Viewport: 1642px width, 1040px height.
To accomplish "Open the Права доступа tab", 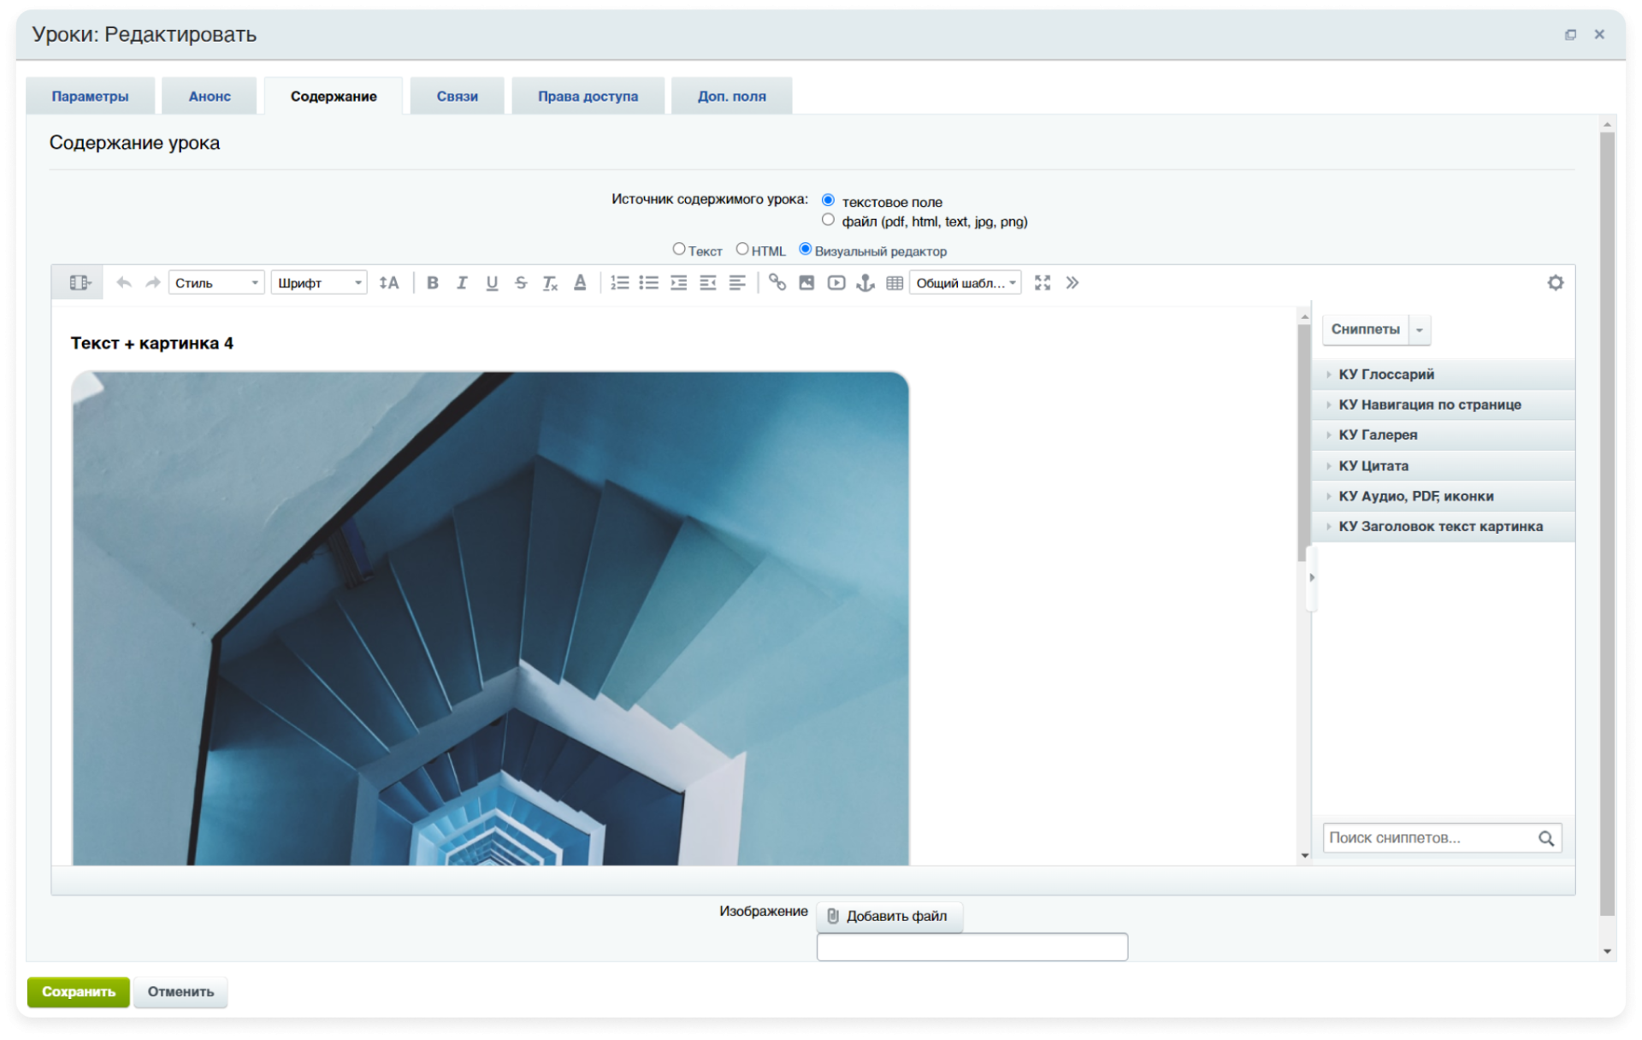I will 588,97.
